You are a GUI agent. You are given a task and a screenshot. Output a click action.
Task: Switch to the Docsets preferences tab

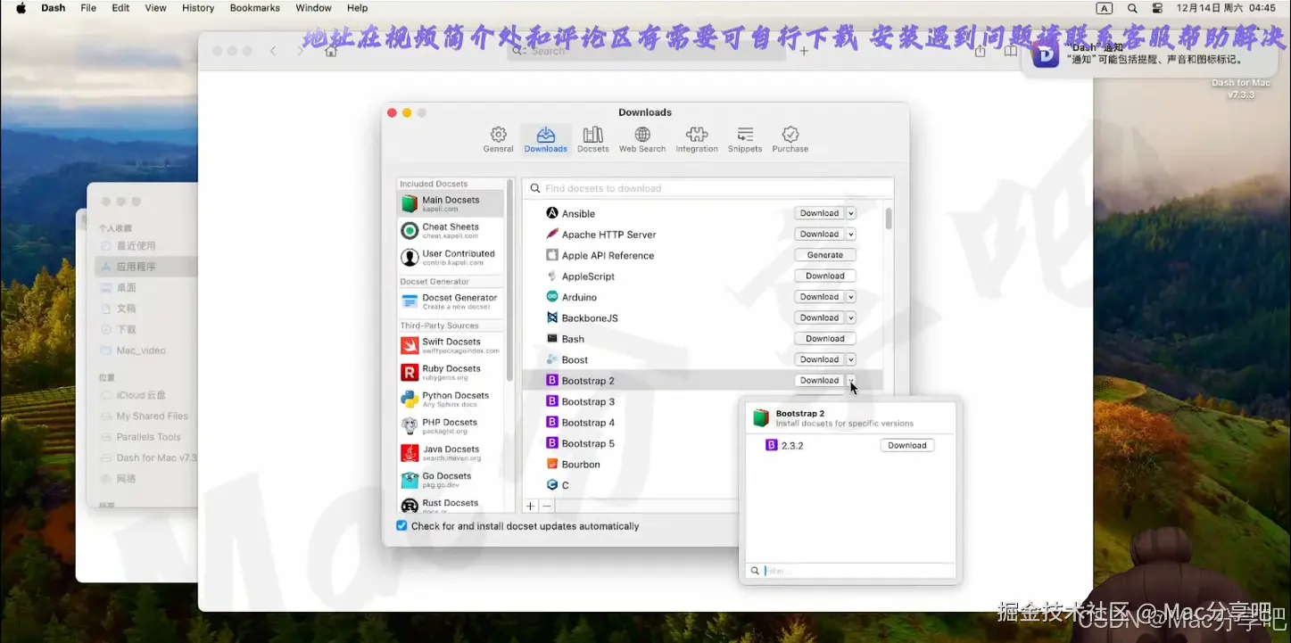pyautogui.click(x=592, y=139)
